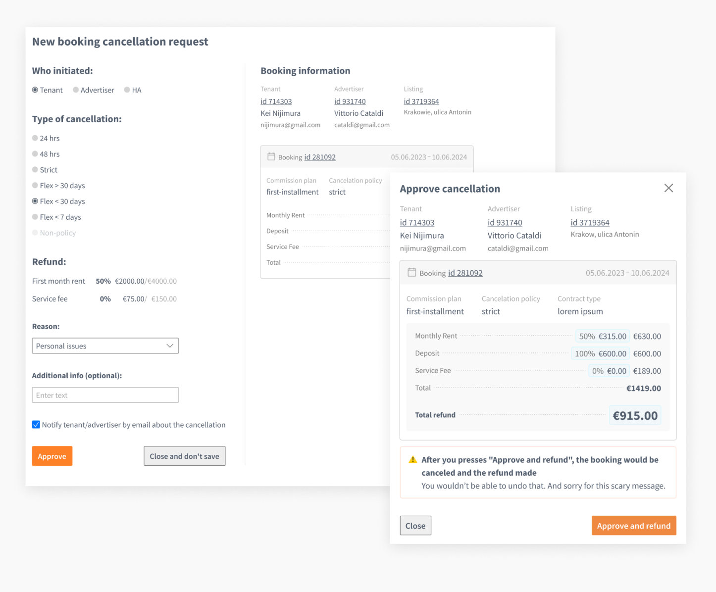Open tenant id 714303 link in dialog
Image resolution: width=716 pixels, height=592 pixels.
pyautogui.click(x=417, y=223)
